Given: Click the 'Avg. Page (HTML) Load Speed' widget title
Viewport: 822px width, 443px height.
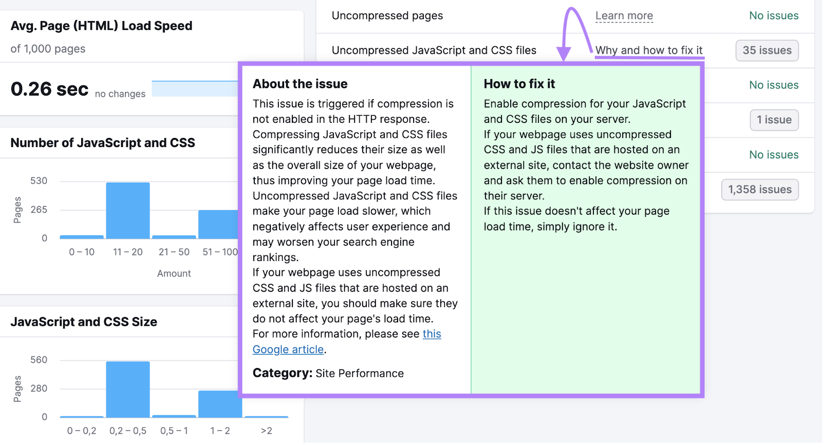Looking at the screenshot, I should [101, 26].
